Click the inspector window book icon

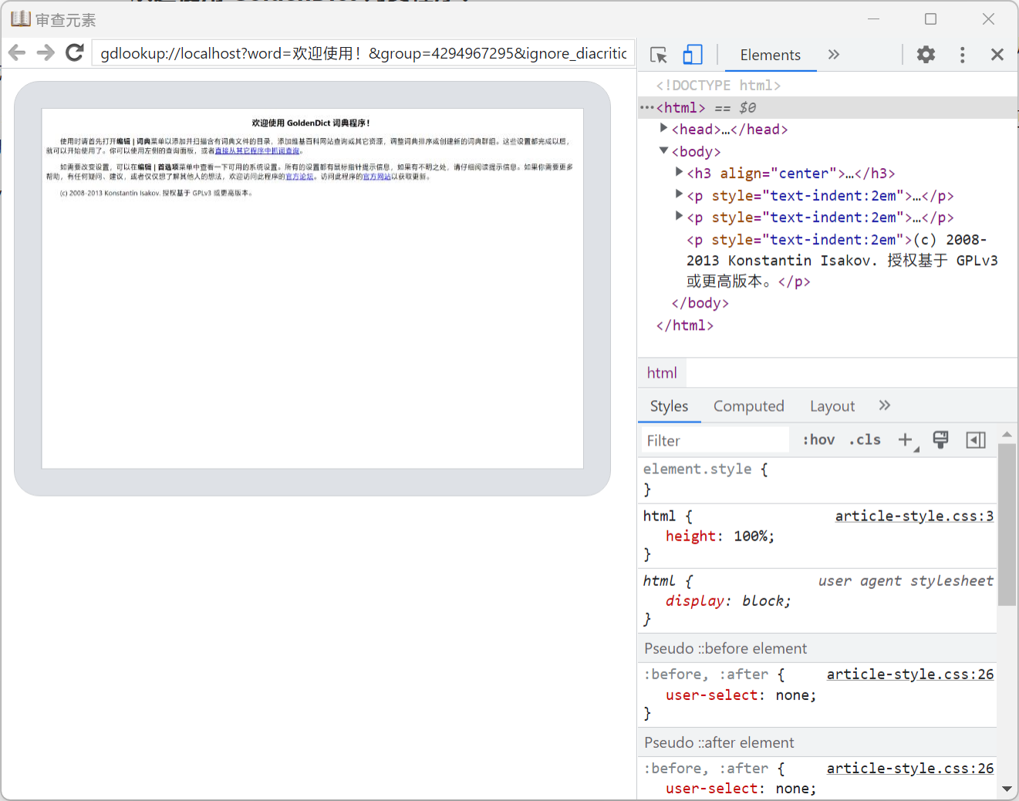coord(21,19)
